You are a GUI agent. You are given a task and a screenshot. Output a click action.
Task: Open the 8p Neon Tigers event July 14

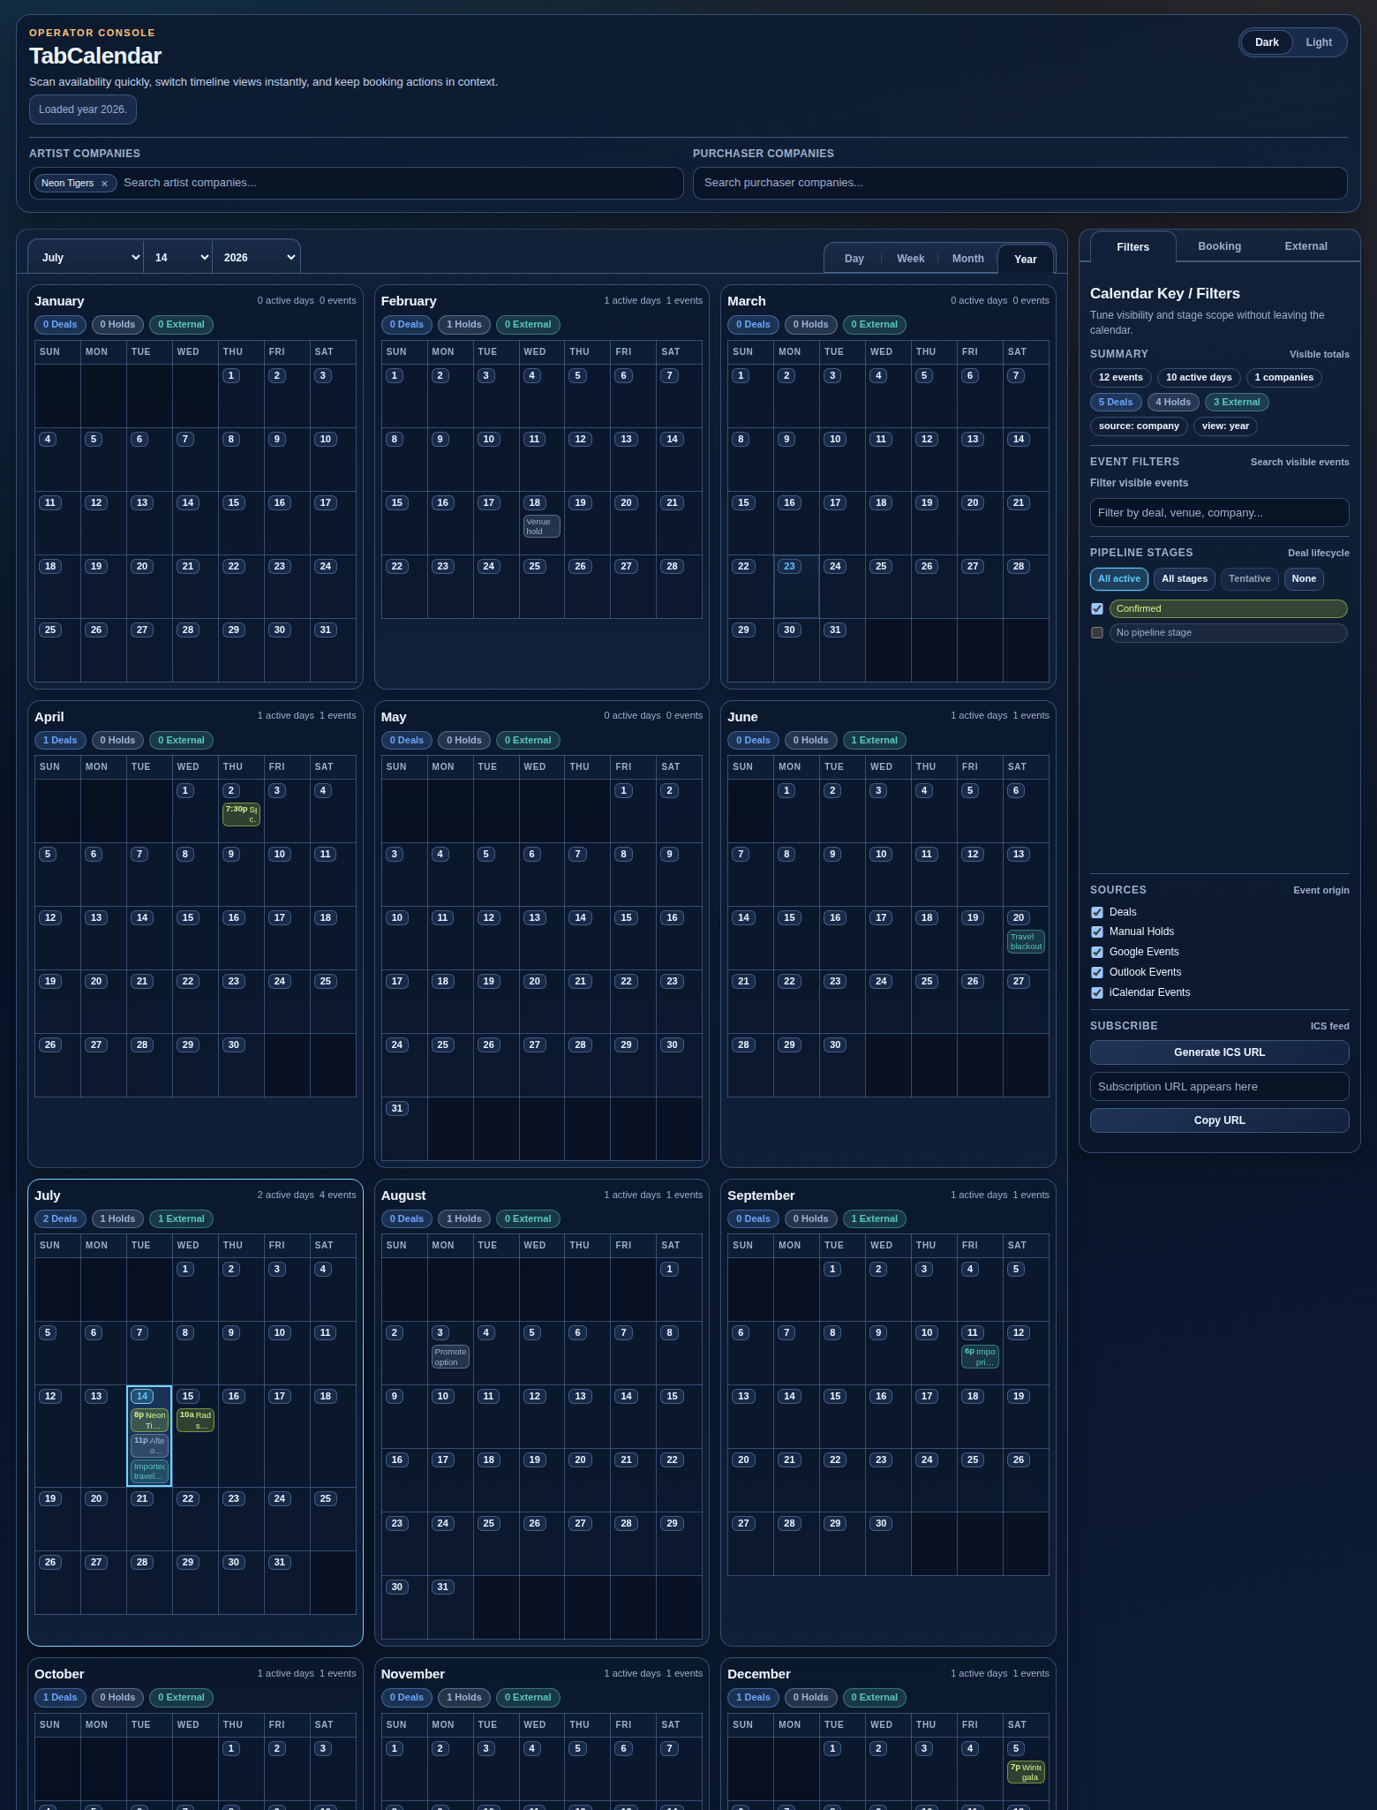(149, 1420)
